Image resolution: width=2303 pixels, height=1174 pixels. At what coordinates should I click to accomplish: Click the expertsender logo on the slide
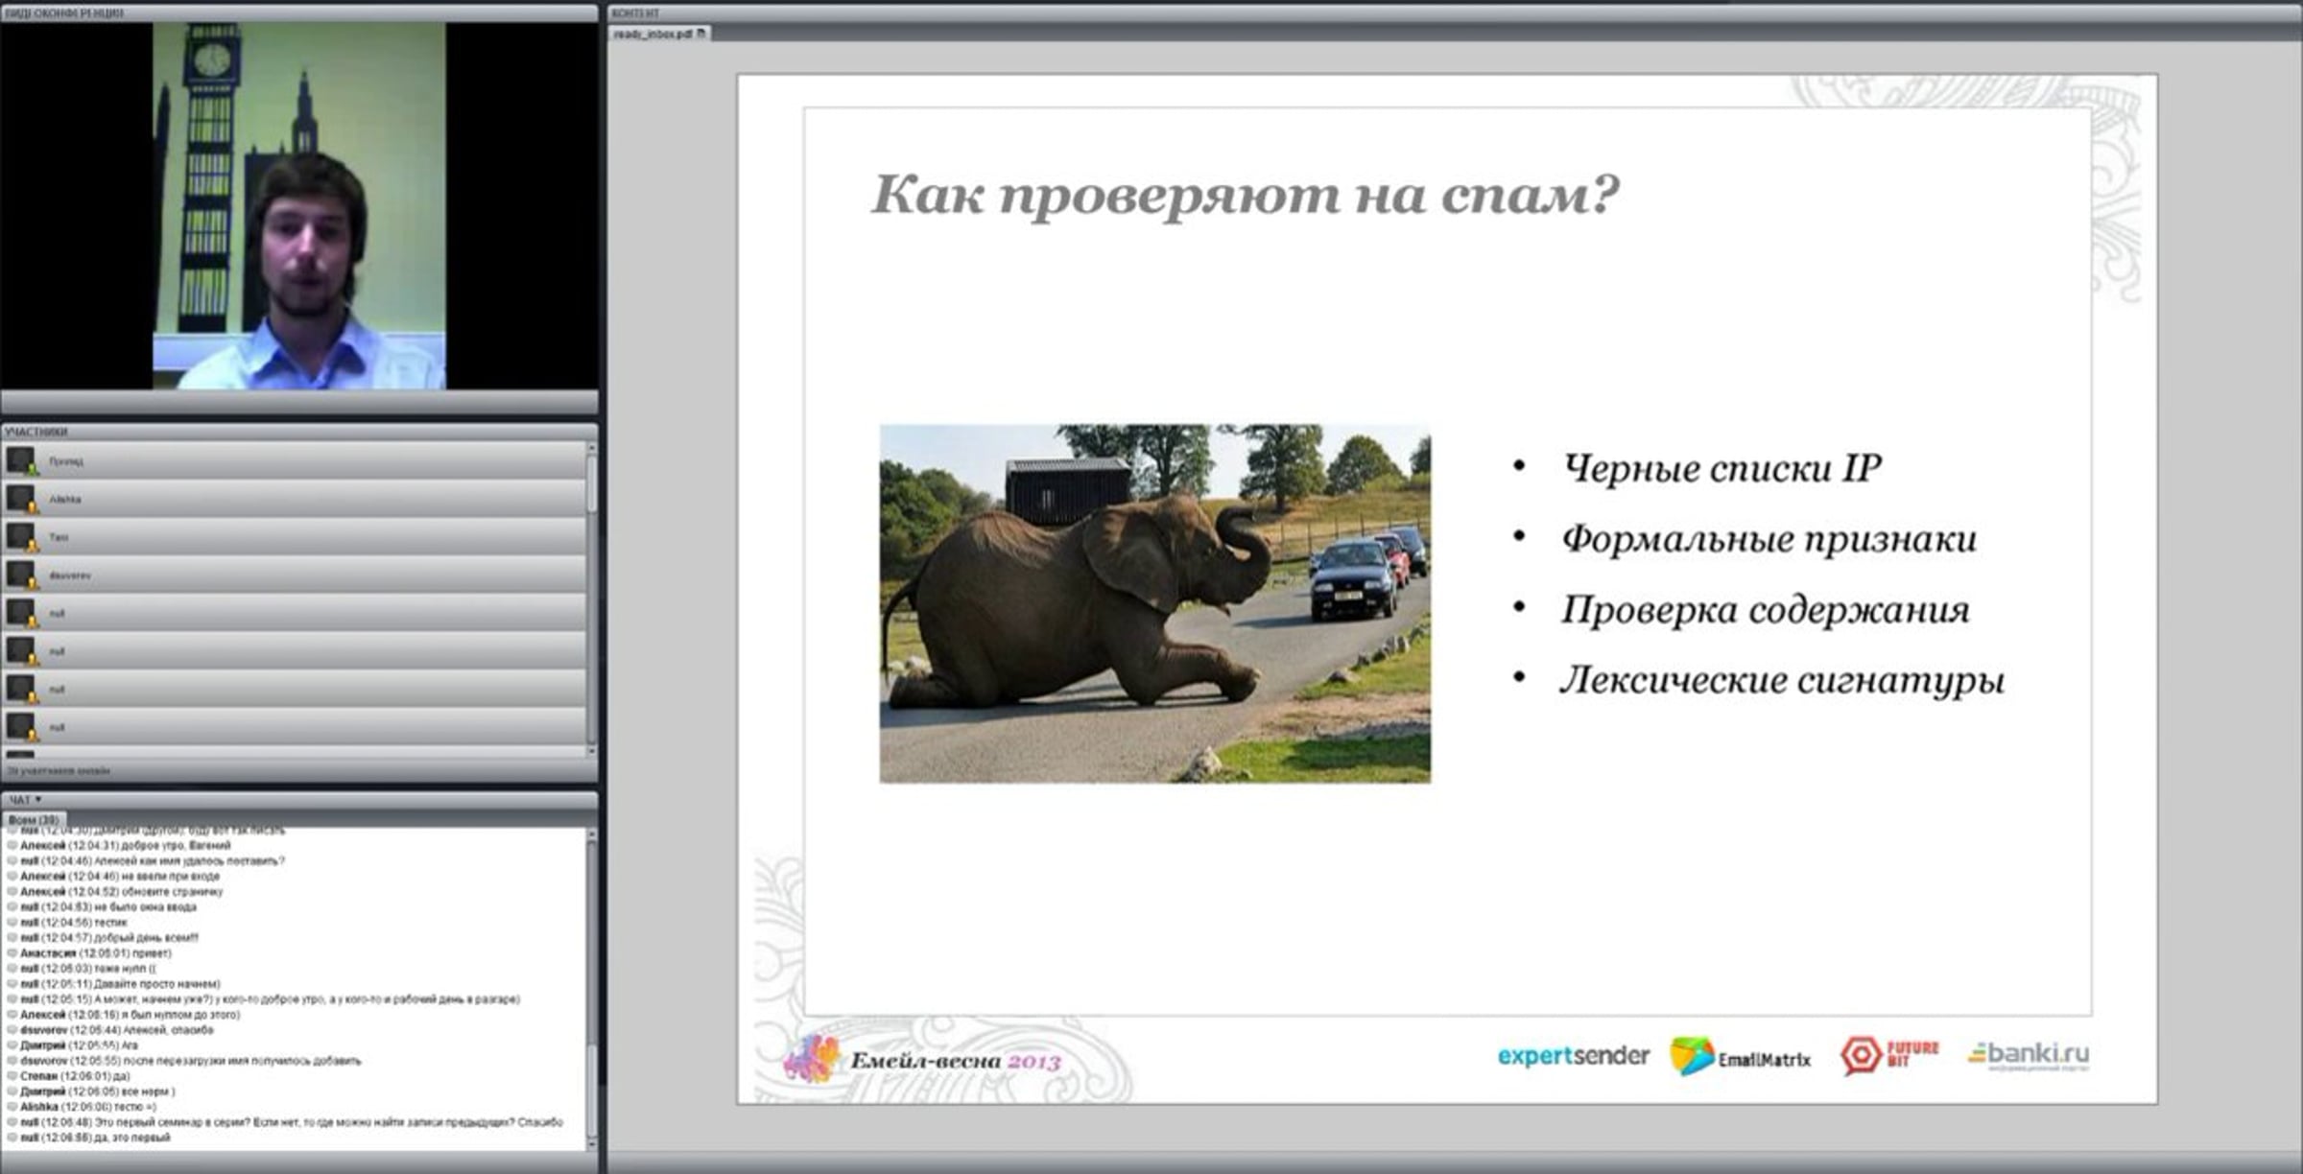(1574, 1056)
